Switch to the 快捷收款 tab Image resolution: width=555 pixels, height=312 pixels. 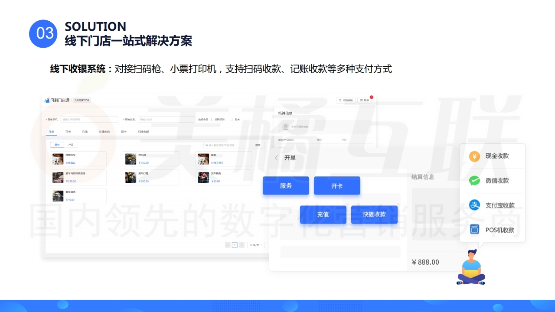click(x=104, y=132)
